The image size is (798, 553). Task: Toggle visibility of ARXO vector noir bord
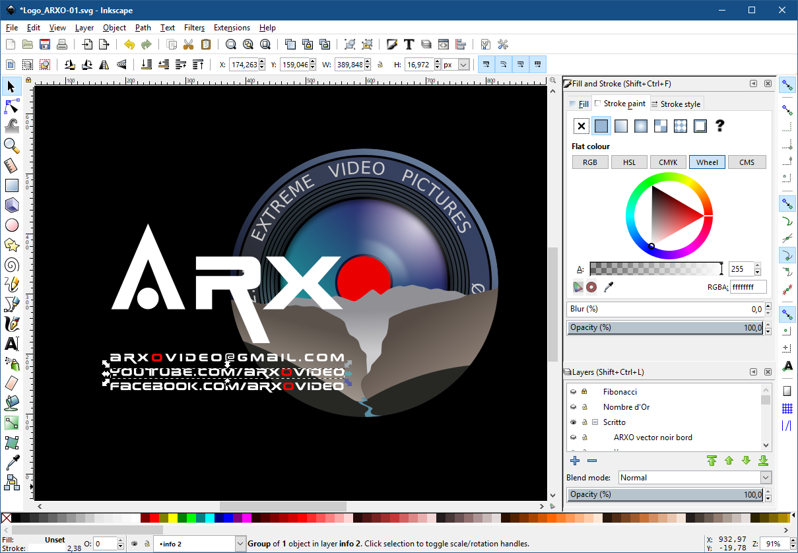[573, 438]
